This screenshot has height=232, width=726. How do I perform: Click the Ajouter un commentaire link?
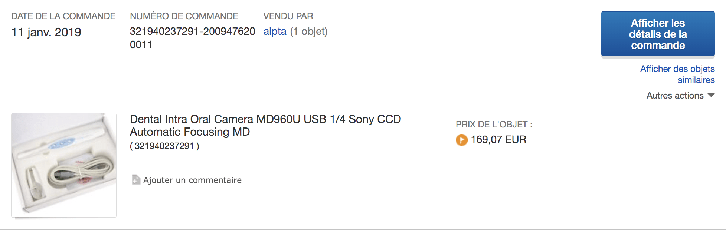[x=192, y=180]
